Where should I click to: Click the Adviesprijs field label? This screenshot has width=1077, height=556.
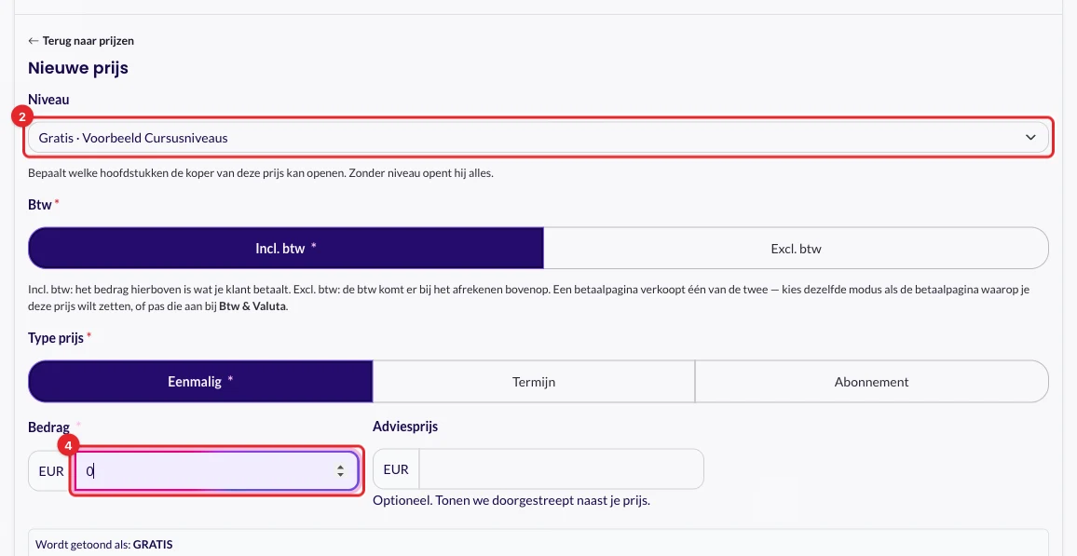(x=405, y=427)
